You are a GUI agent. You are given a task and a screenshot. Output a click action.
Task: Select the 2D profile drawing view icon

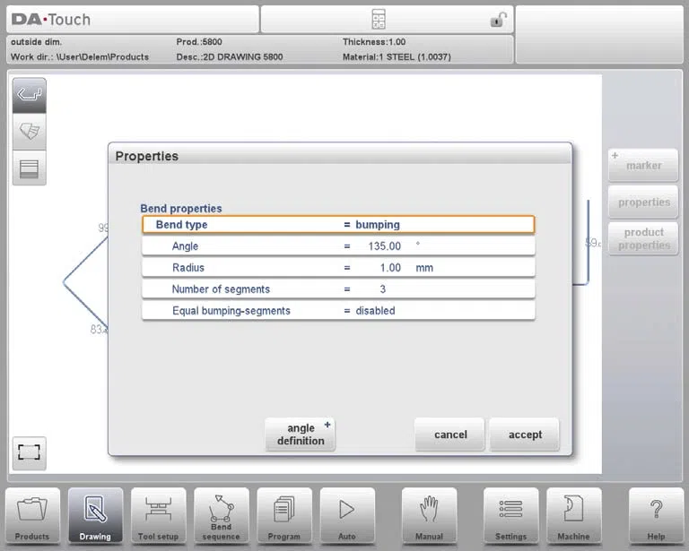click(x=29, y=95)
